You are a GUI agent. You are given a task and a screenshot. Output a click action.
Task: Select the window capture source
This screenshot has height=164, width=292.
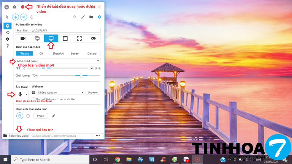65,38
